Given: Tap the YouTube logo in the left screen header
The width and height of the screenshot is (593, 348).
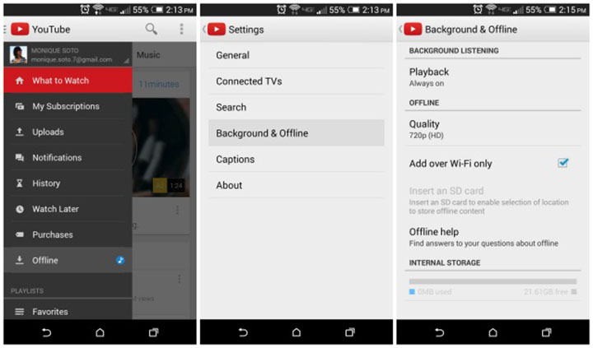Looking at the screenshot, I should pyautogui.click(x=20, y=29).
